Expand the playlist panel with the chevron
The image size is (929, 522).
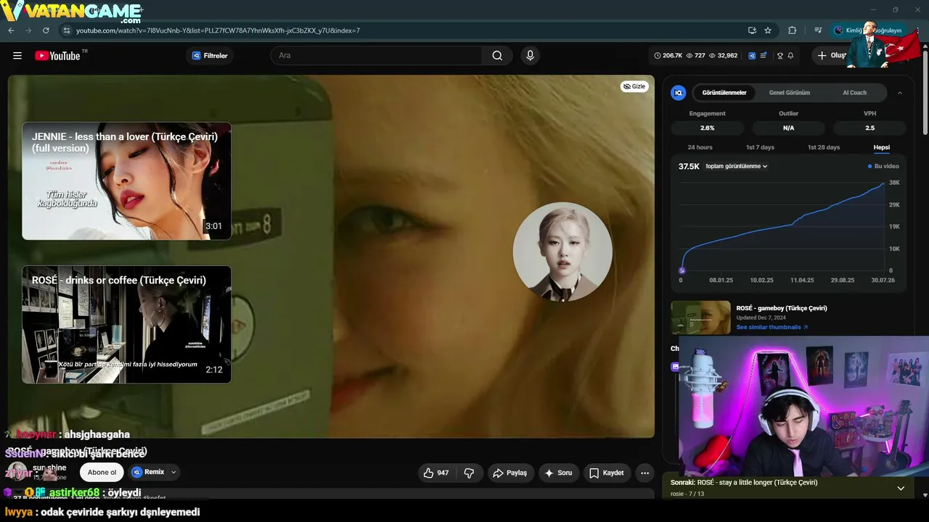pos(901,488)
